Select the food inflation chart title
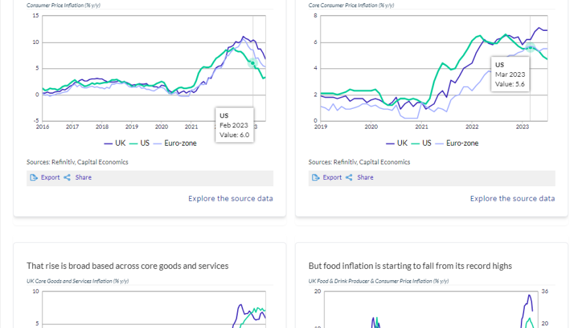The height and width of the screenshot is (328, 578). point(410,266)
